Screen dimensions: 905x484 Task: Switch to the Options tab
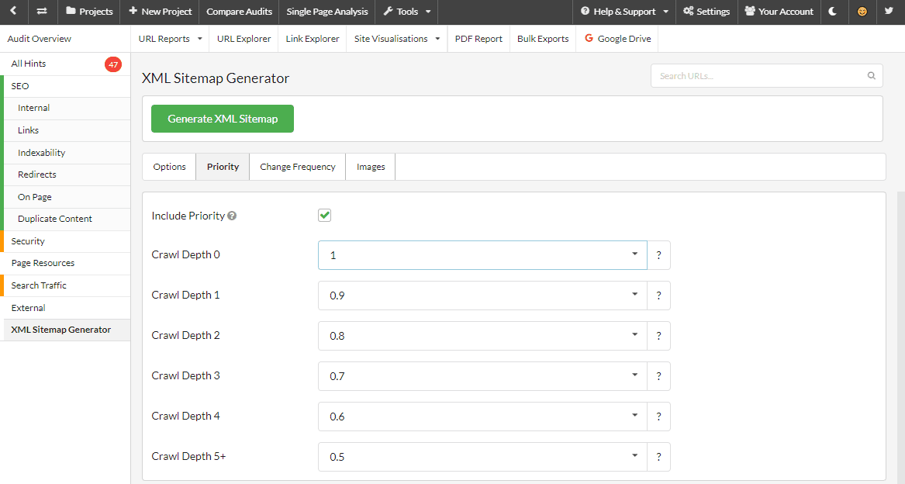coord(169,167)
